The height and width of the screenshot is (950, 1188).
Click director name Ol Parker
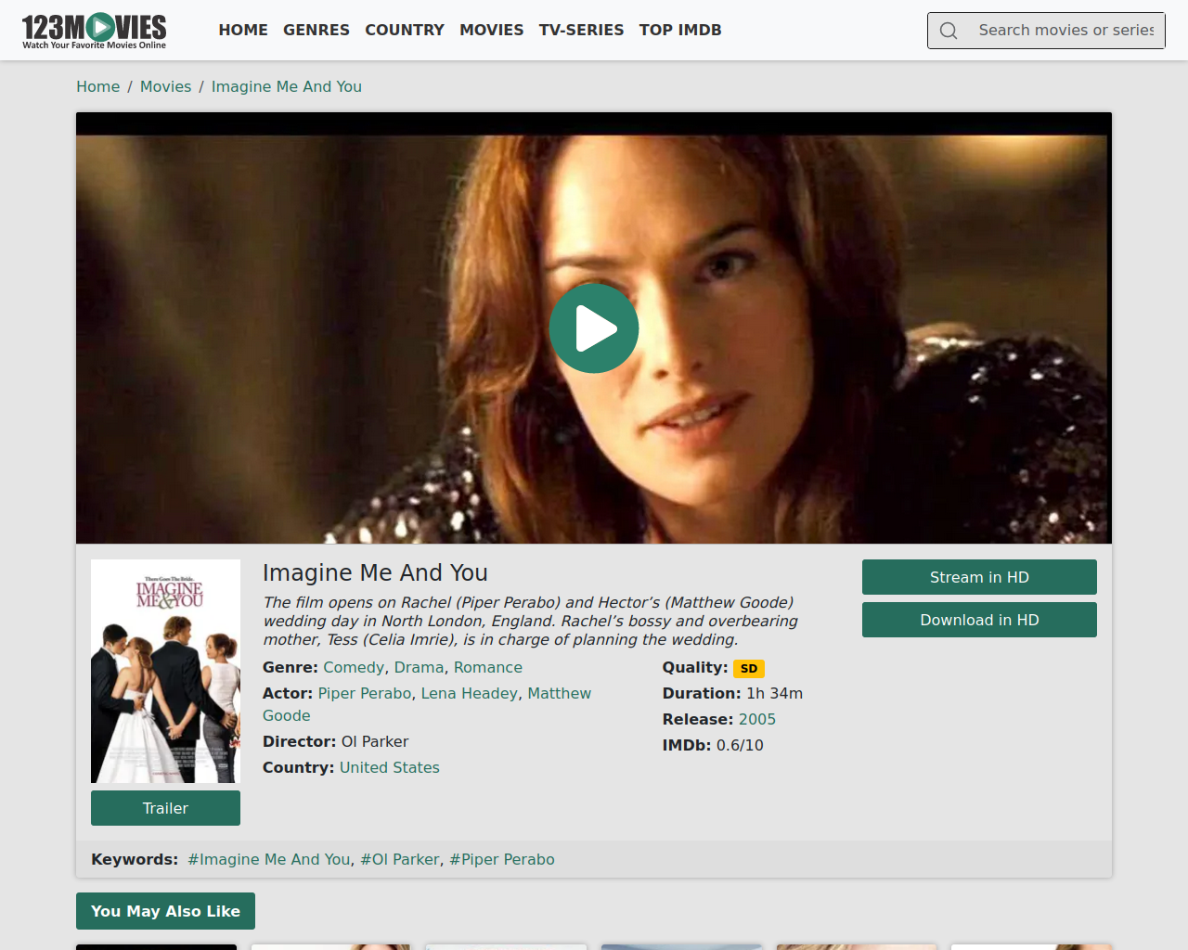pos(375,741)
